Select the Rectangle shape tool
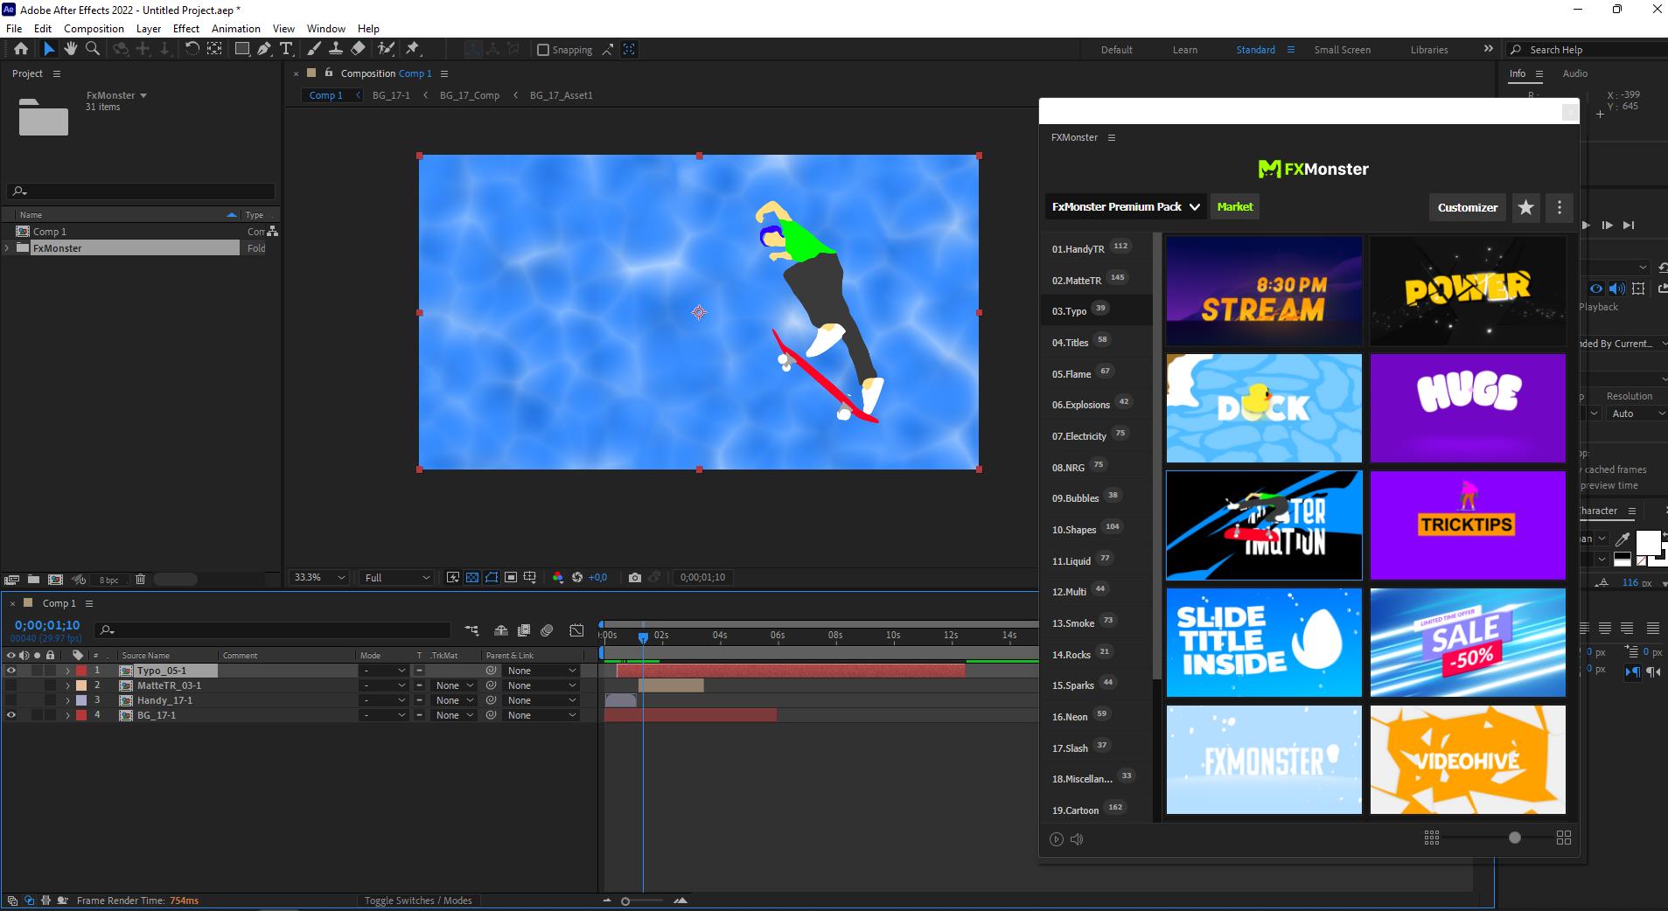1668x911 pixels. click(242, 49)
